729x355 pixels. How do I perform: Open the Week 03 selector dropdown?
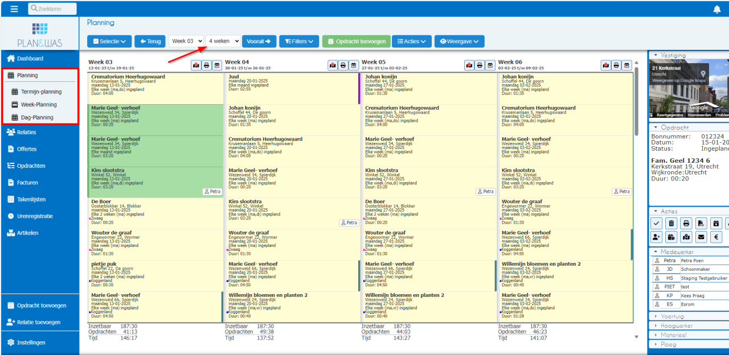(186, 41)
